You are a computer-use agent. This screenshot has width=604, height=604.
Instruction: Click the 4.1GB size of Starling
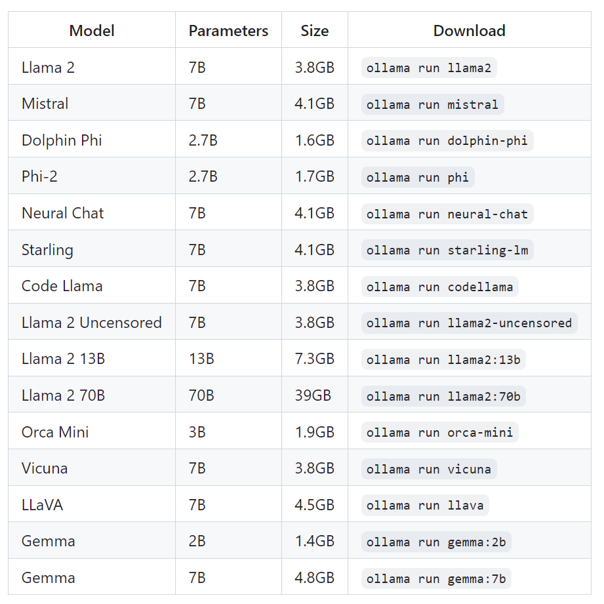315,250
